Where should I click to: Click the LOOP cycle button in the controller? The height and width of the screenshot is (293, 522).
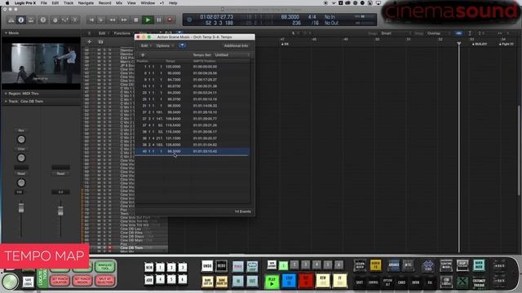tap(252, 267)
